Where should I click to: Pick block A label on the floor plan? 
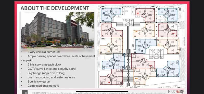point(109,82)
